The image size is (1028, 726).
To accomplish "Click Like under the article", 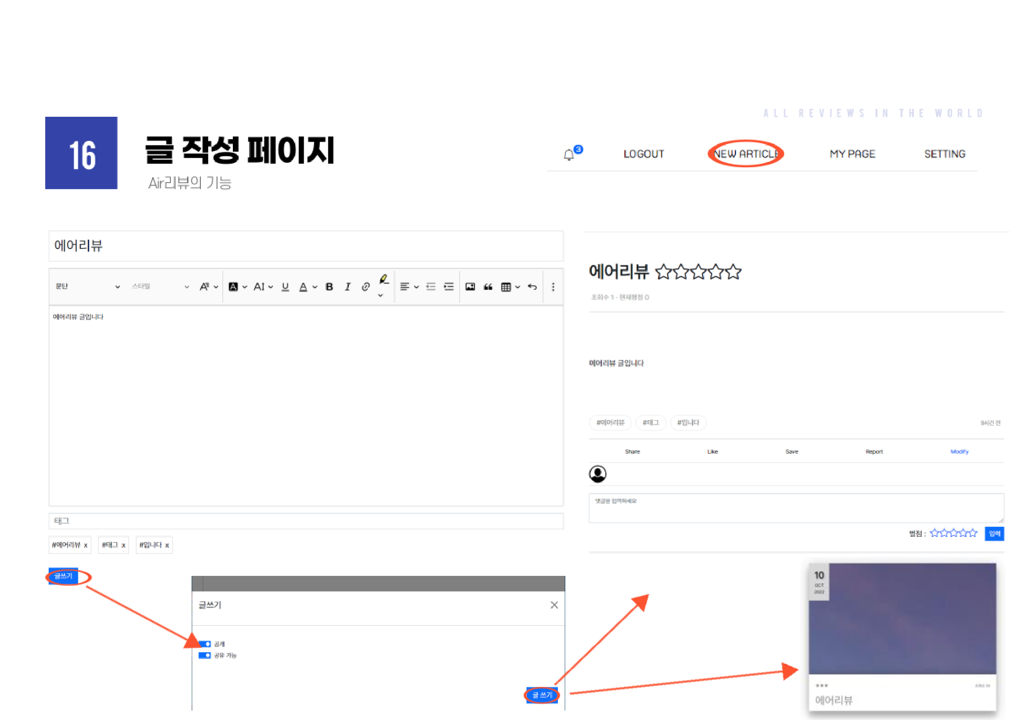I will pyautogui.click(x=712, y=452).
